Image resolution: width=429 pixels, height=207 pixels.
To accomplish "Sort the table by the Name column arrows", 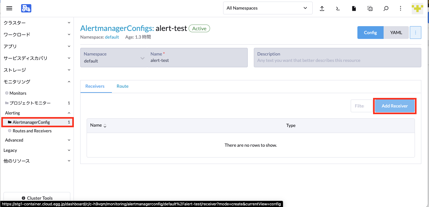I will 105,126.
